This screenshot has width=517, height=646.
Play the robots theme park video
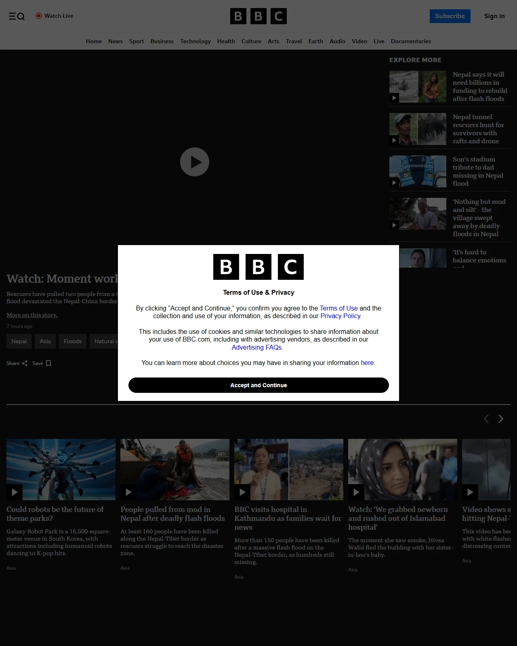click(x=61, y=470)
